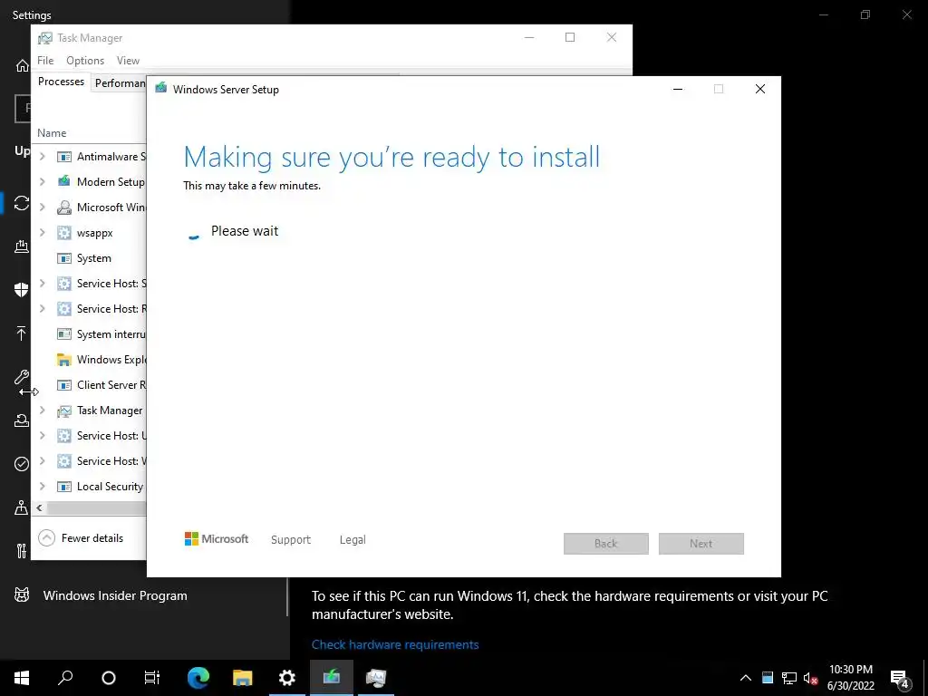The width and height of the screenshot is (928, 696).
Task: Open For developers icon in Settings sidebar
Action: click(22, 551)
